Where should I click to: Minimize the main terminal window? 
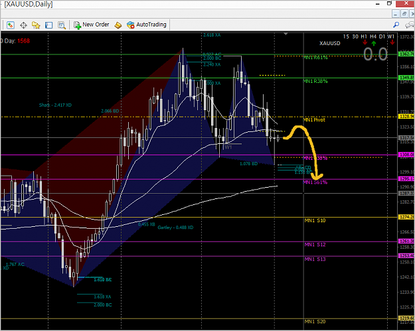click(x=378, y=4)
